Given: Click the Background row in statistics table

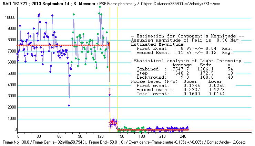Looking at the screenshot, I should click(x=179, y=77).
